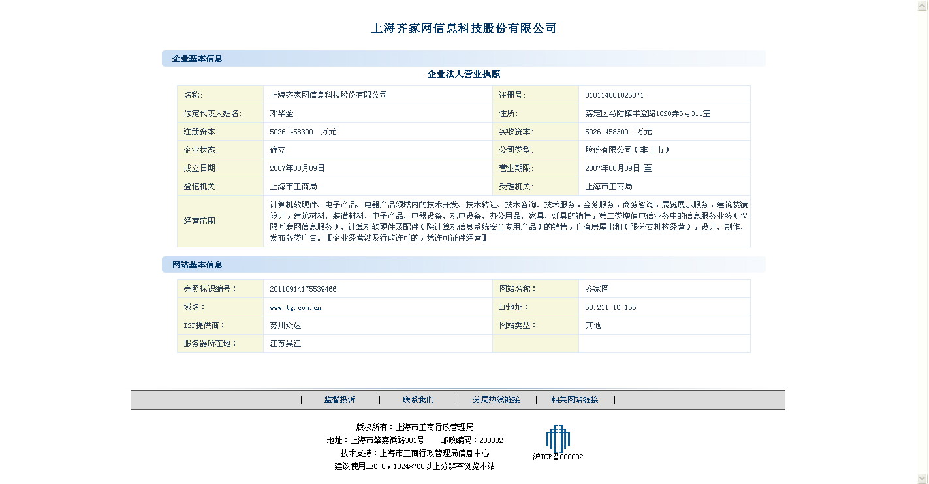The height and width of the screenshot is (484, 929).
Task: Open the 相关网站链接 link
Action: 575,400
